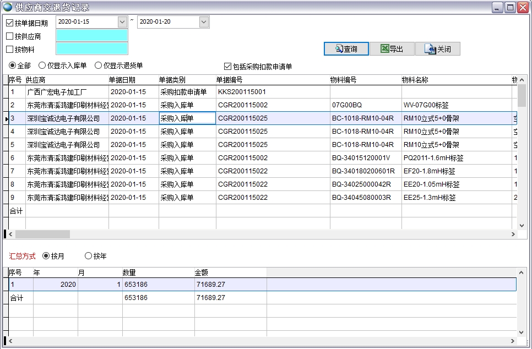Click the globe icon in title bar
The width and height of the screenshot is (532, 349).
point(7,7)
